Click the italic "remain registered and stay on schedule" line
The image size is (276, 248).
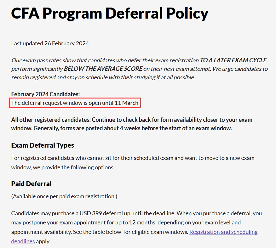coord(103,77)
